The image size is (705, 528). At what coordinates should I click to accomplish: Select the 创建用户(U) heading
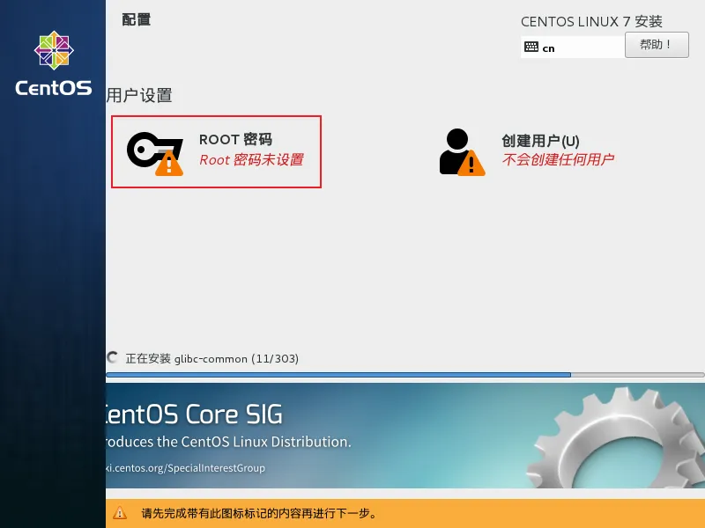(x=540, y=141)
